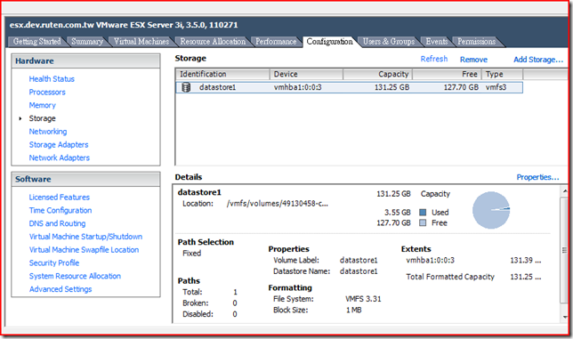This screenshot has height=339, width=573.
Task: Go to the Resource Allocation tab
Action: [x=213, y=42]
